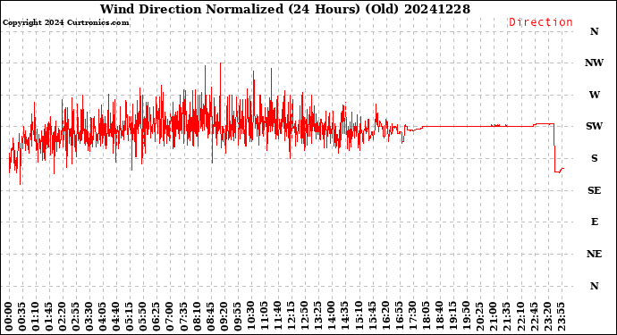617x335 pixels.
Task: Click the 11:05 time label
Action: coord(265,316)
